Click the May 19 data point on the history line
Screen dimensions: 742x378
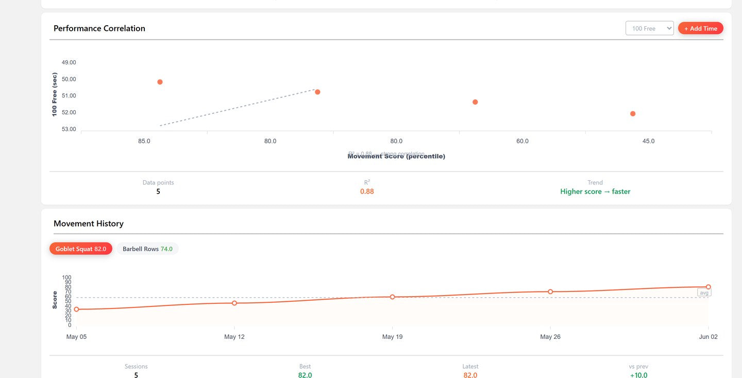pos(392,297)
